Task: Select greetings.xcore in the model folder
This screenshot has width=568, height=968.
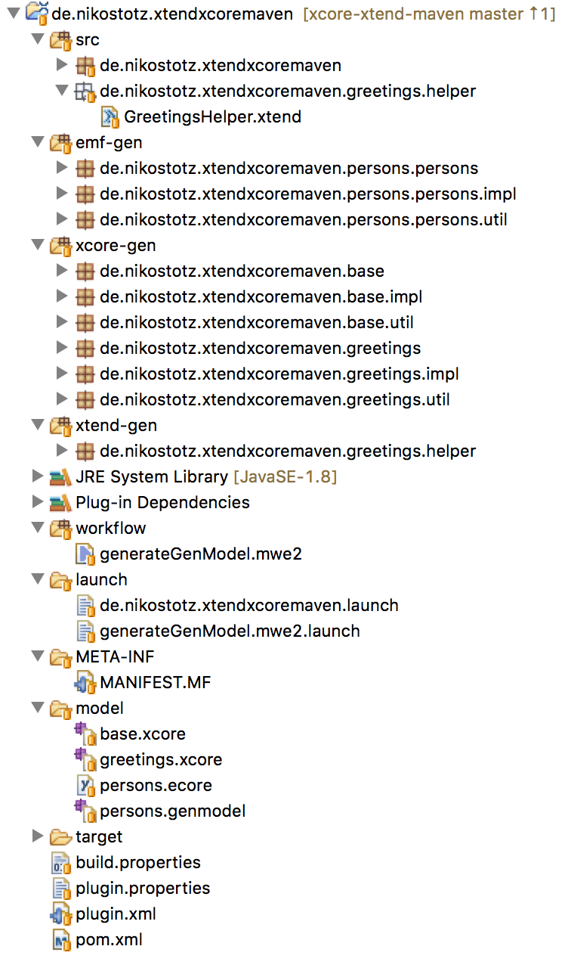Action: 160,760
